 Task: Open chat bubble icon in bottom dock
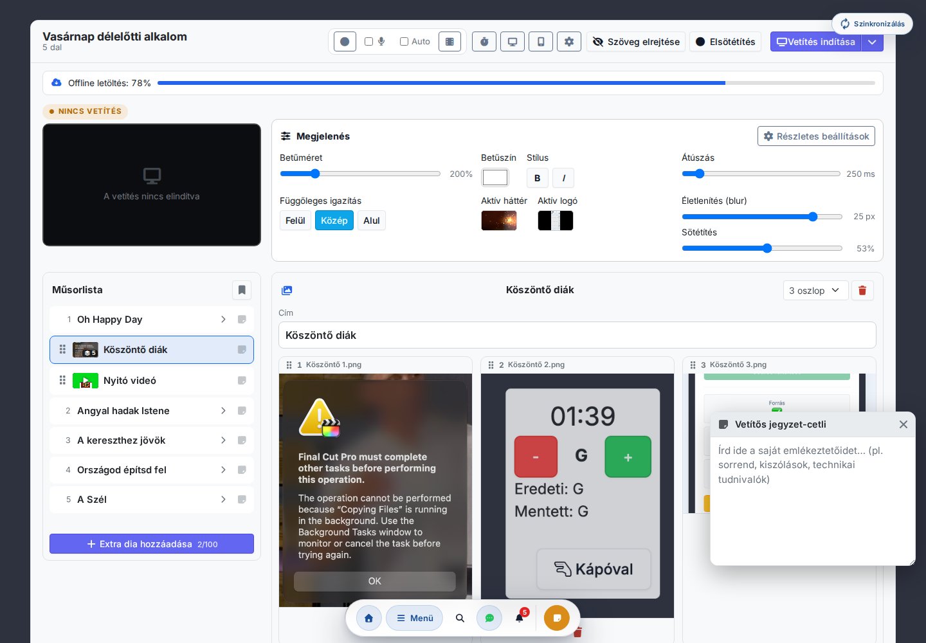489,618
